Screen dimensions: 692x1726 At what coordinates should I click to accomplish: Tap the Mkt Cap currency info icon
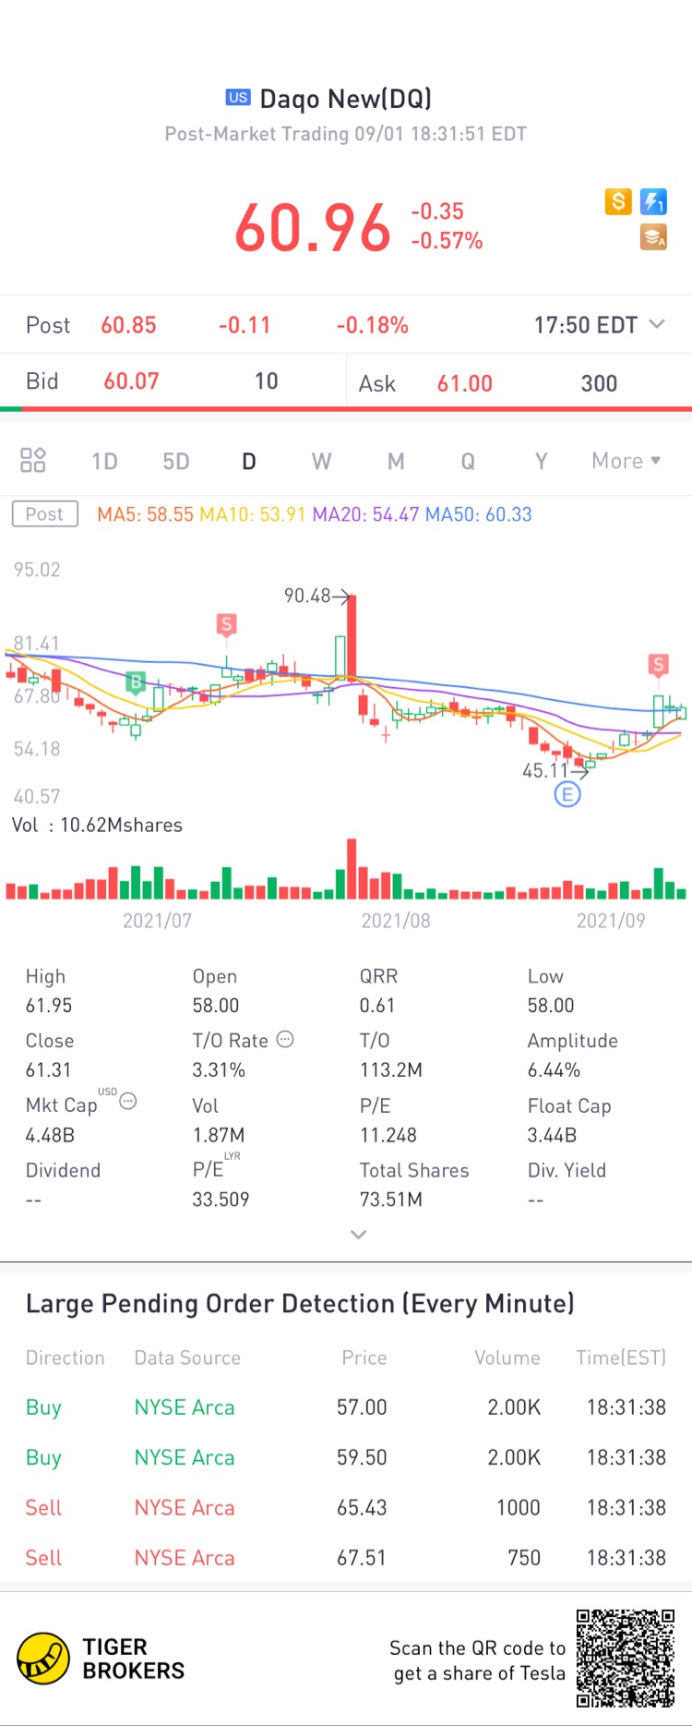coord(128,1101)
